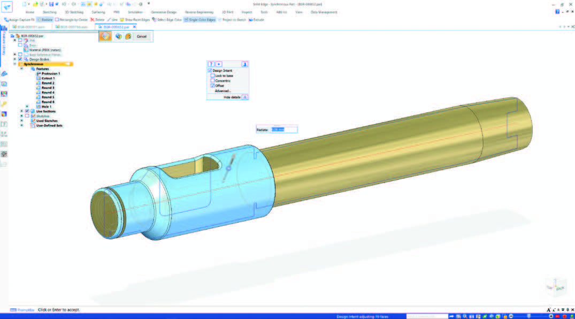
Task: Expand the Used Sketches node
Action: 21,121
